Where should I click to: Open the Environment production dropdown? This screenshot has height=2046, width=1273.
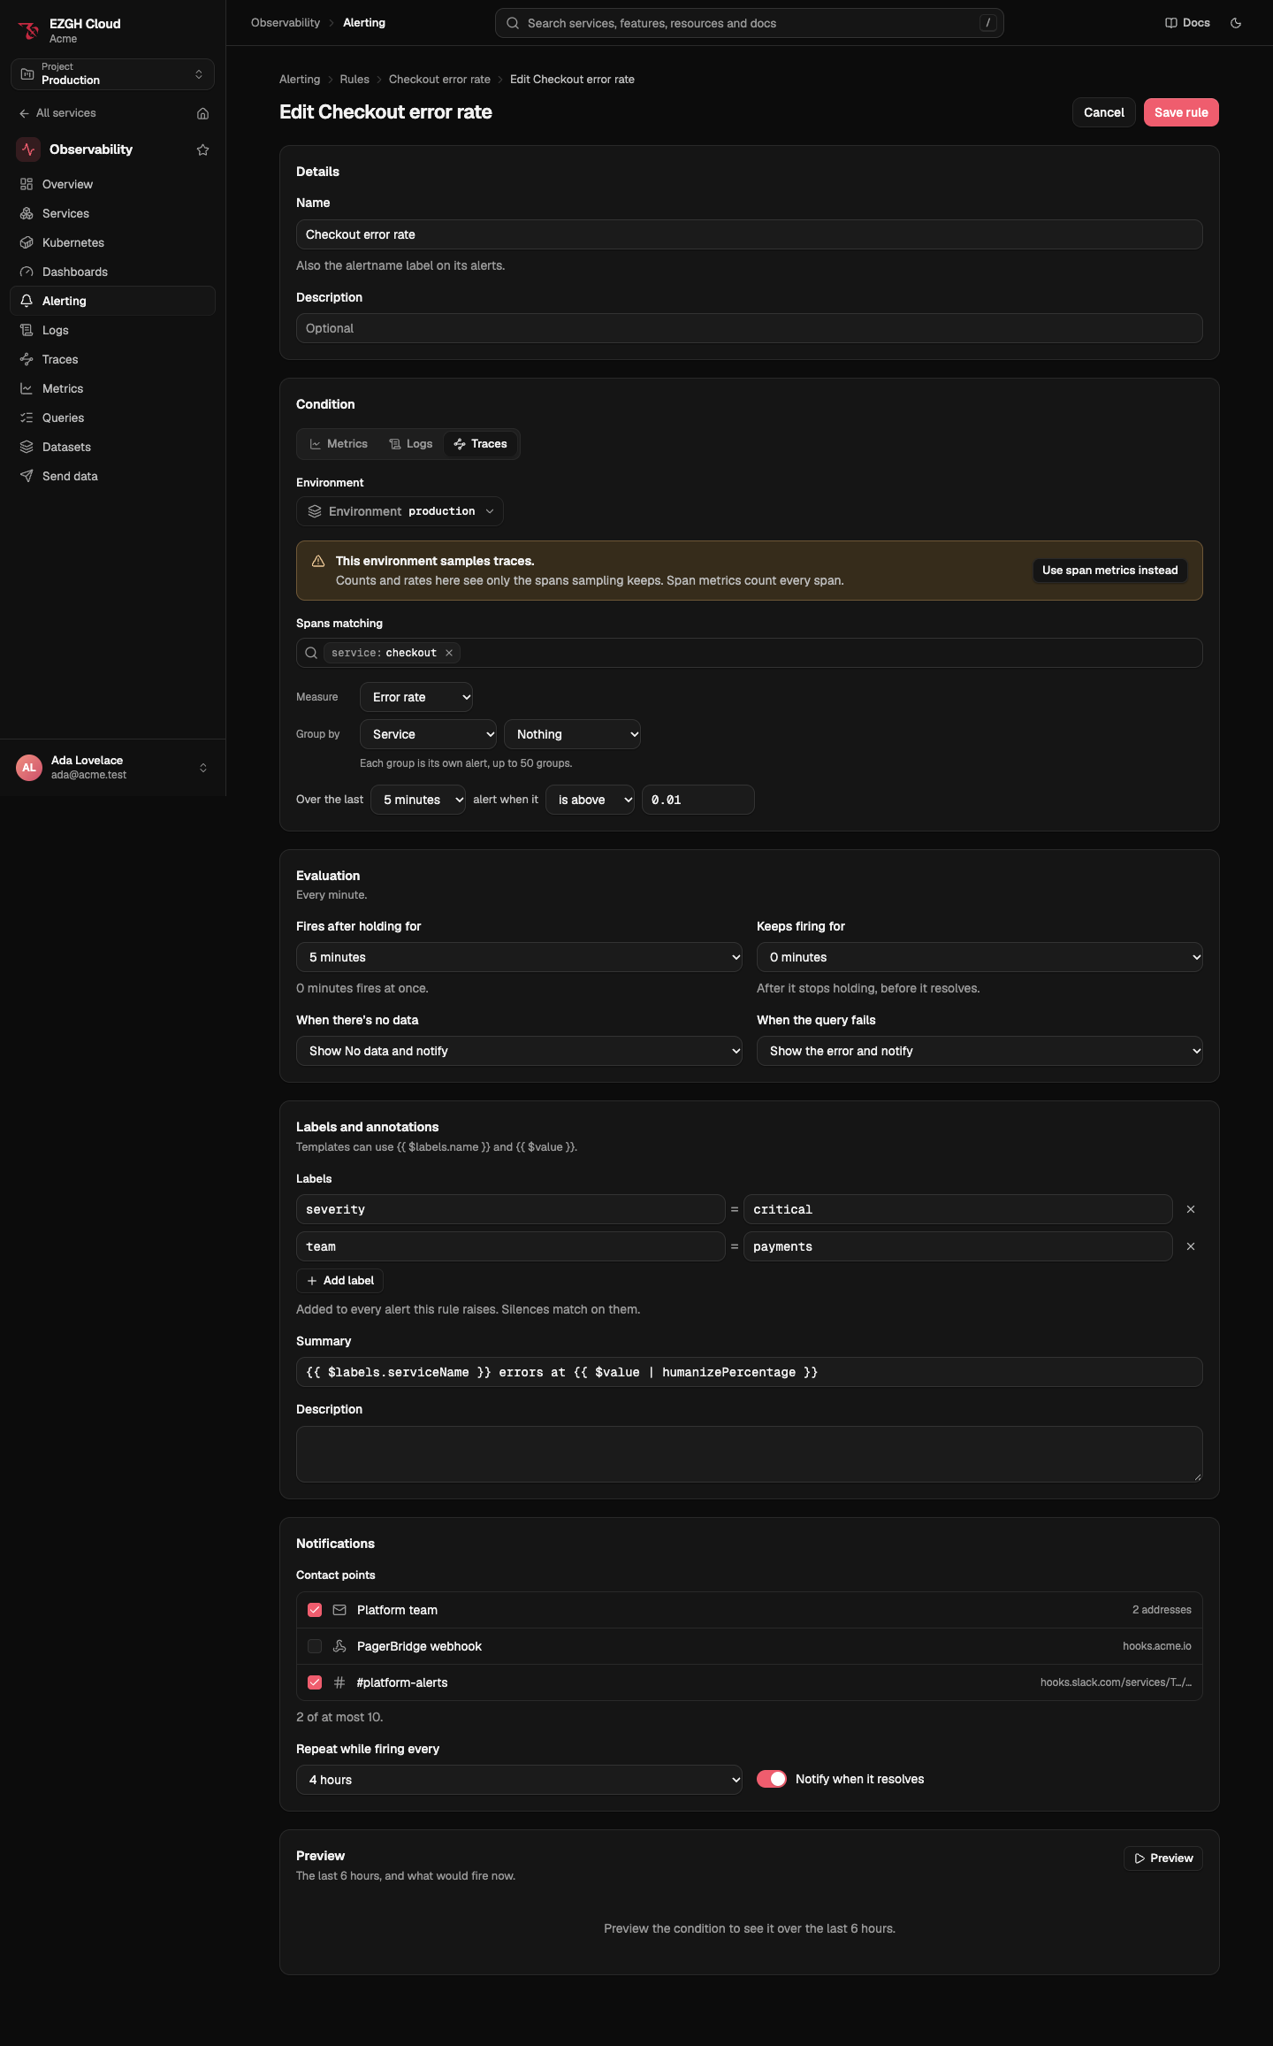coord(400,511)
